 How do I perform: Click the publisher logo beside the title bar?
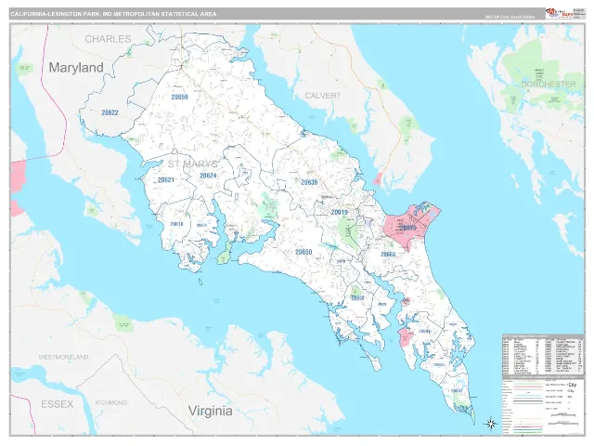coord(559,13)
